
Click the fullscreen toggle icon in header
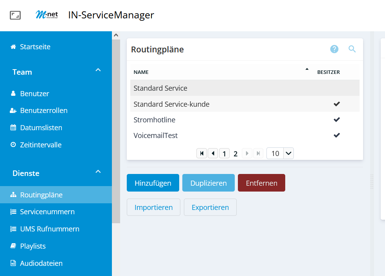click(15, 15)
